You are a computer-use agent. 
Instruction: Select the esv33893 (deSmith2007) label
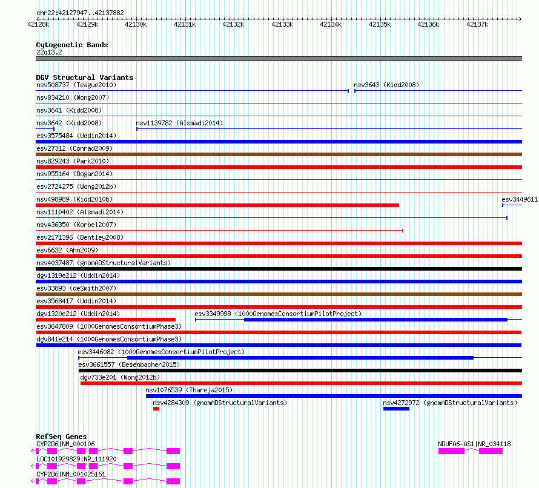click(x=76, y=288)
